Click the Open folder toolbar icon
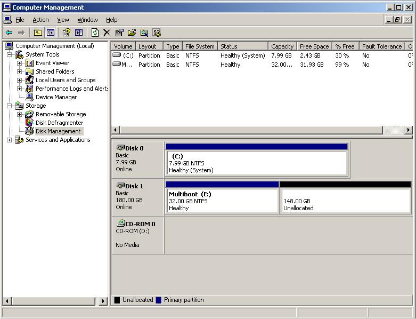Screen dimensions: 416x319 coord(132,33)
